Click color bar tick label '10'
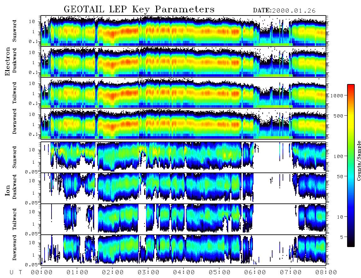Viewport: 361px width, 278px height. (x=340, y=217)
